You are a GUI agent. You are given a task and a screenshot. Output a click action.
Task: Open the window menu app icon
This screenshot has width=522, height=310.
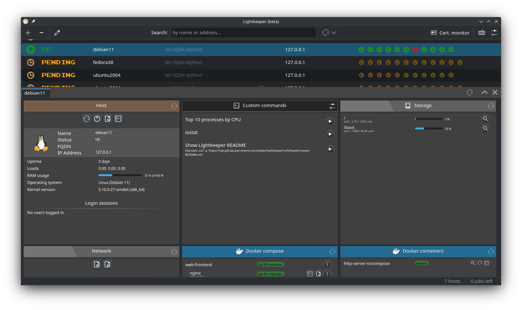tap(26, 21)
